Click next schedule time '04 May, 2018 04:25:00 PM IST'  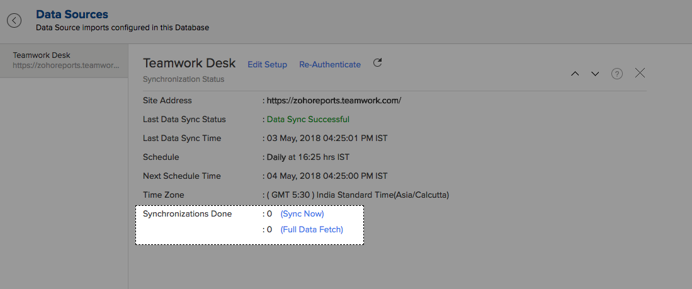coord(327,176)
